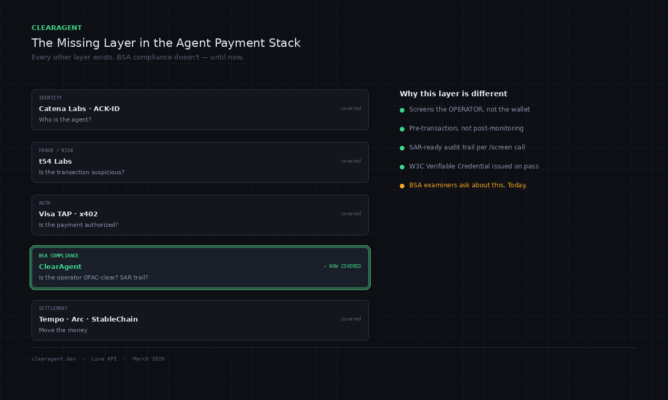Click the orange bullet beside "BSA examiners"

[402, 186]
